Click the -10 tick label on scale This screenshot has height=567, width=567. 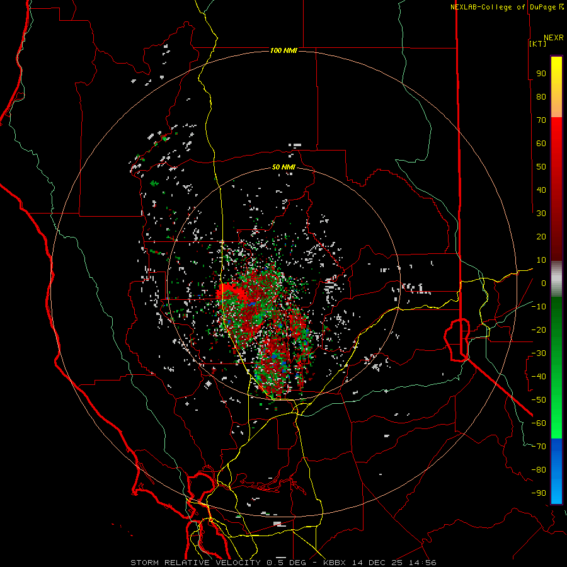coord(539,307)
